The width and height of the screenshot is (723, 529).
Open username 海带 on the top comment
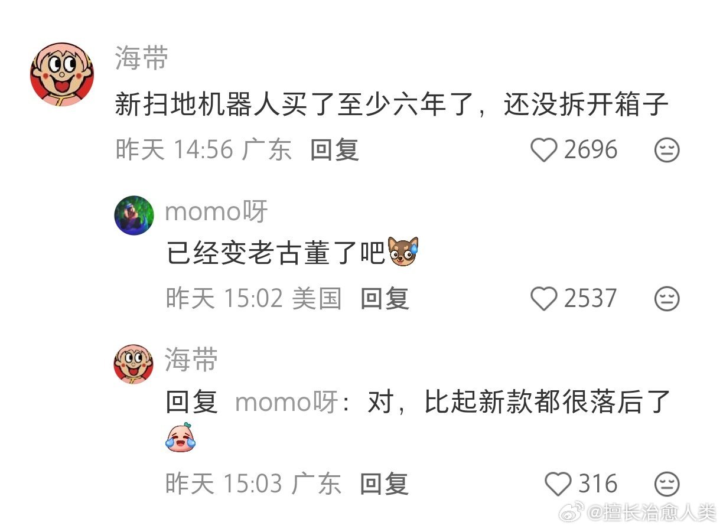142,59
